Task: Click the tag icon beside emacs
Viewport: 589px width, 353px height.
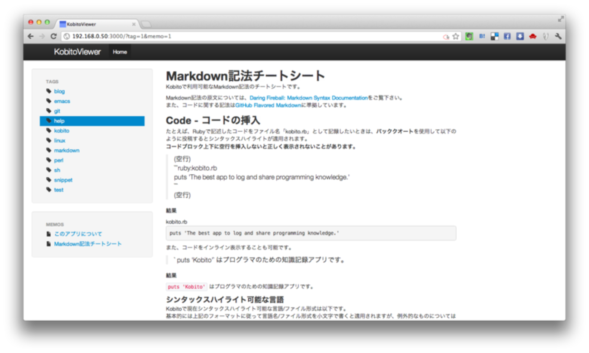Action: (48, 101)
